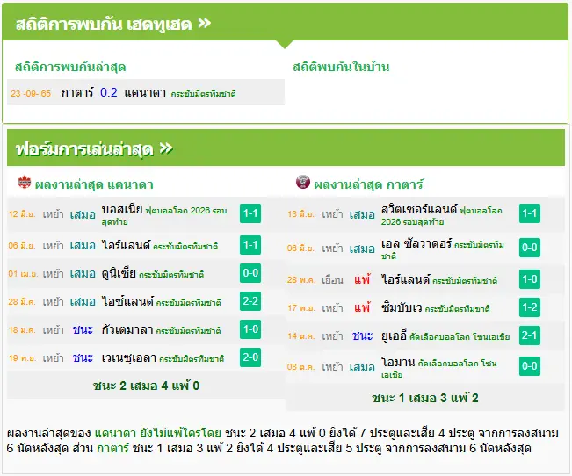Click the 0-0 score badge for เอล ซัลวาดอร์
Screen dimensions: 572x476
tap(530, 248)
